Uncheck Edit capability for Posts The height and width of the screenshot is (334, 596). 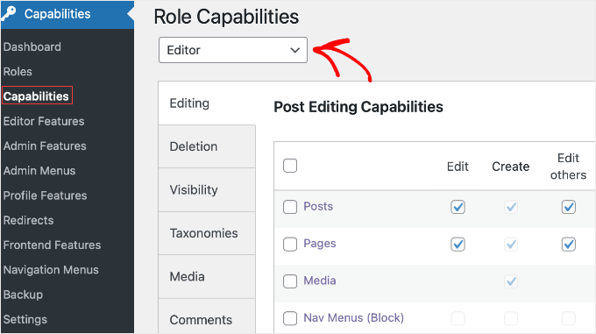[458, 207]
